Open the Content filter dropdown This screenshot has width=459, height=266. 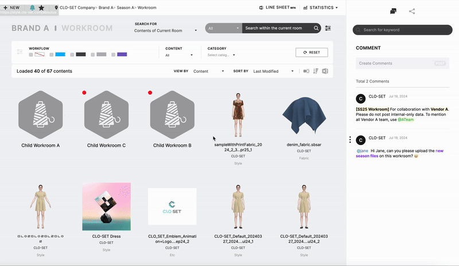(x=179, y=55)
